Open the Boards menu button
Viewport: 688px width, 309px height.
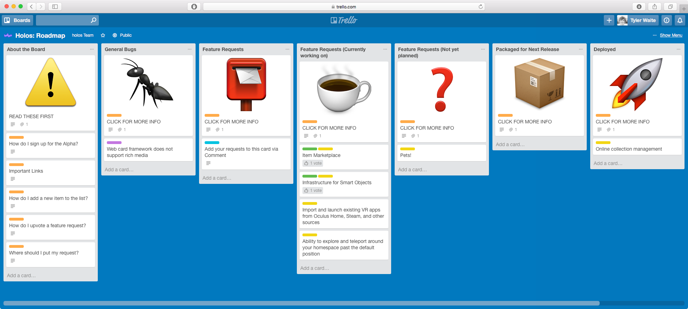(x=17, y=20)
